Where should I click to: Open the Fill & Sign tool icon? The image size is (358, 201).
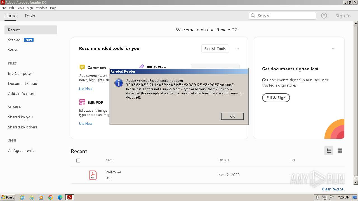click(142, 67)
